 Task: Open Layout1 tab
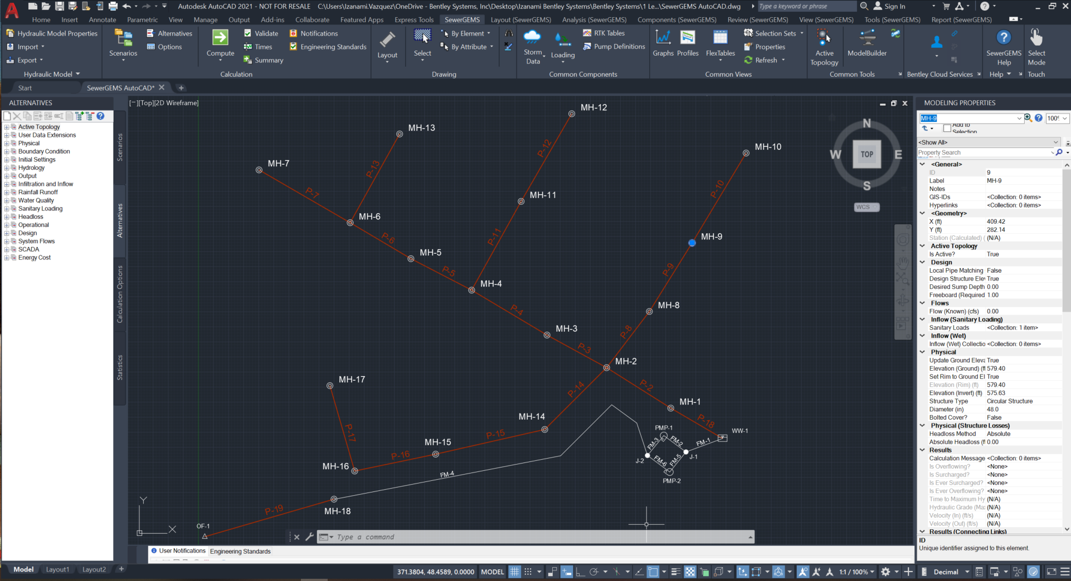57,569
